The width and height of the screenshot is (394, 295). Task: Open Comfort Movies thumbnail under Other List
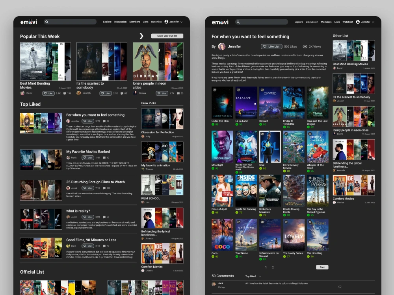[x=354, y=185]
